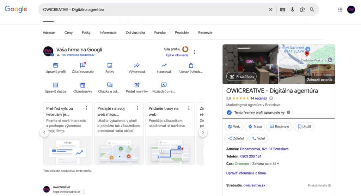
Task: Click the Pridať fotky button
Action: click(241, 77)
